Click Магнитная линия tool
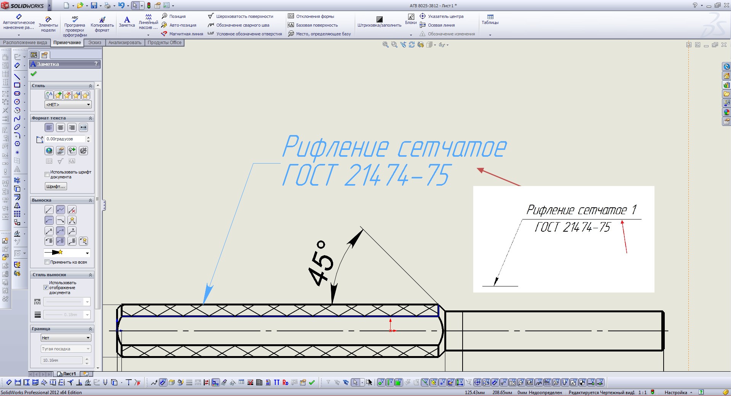The height and width of the screenshot is (396, 731). pyautogui.click(x=182, y=34)
